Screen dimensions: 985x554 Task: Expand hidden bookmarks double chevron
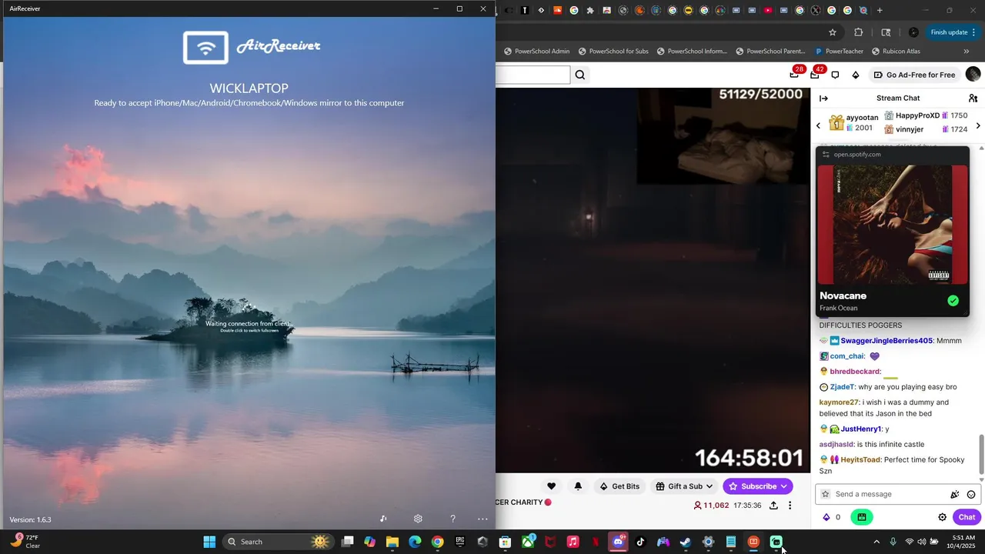(967, 52)
